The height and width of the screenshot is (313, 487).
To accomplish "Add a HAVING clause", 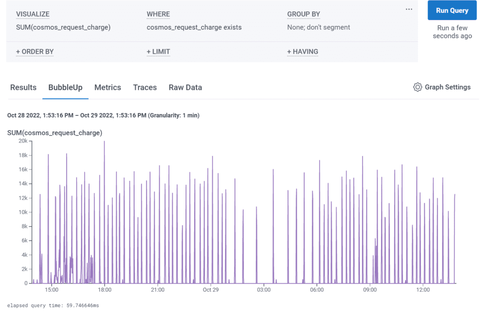I will (302, 52).
